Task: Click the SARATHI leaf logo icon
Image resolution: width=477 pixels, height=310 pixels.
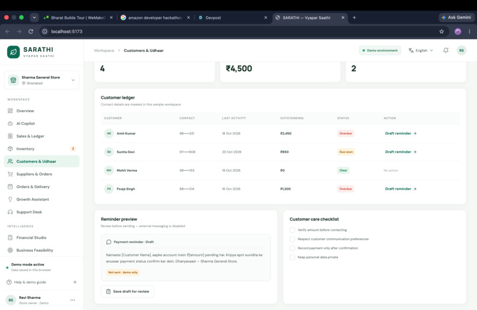Action: click(x=14, y=52)
